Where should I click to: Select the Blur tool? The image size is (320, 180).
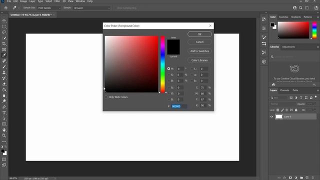(4, 95)
